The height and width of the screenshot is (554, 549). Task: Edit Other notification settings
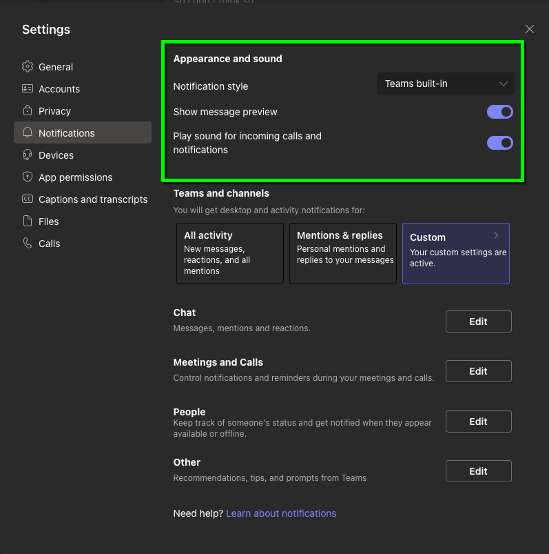pyautogui.click(x=479, y=471)
